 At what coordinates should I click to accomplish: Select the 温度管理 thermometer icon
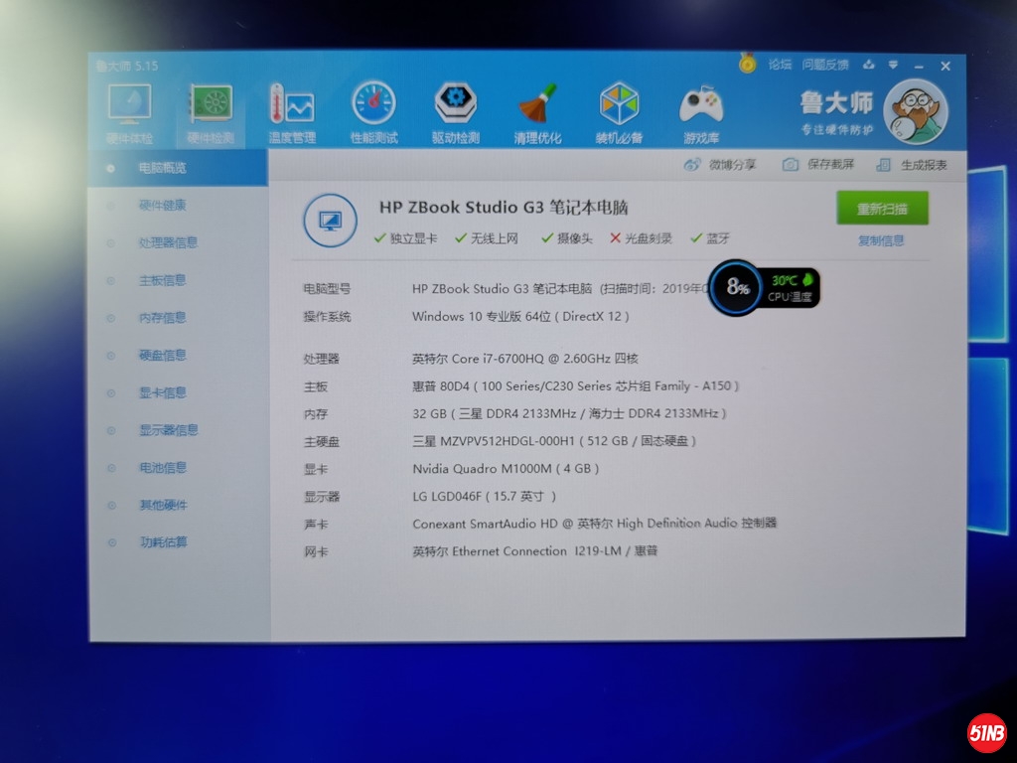[291, 103]
